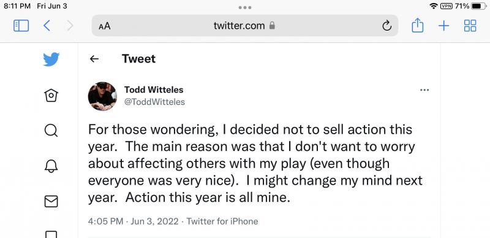Add a new Safari tab
Screen dimensions: 490x238
(x=443, y=26)
